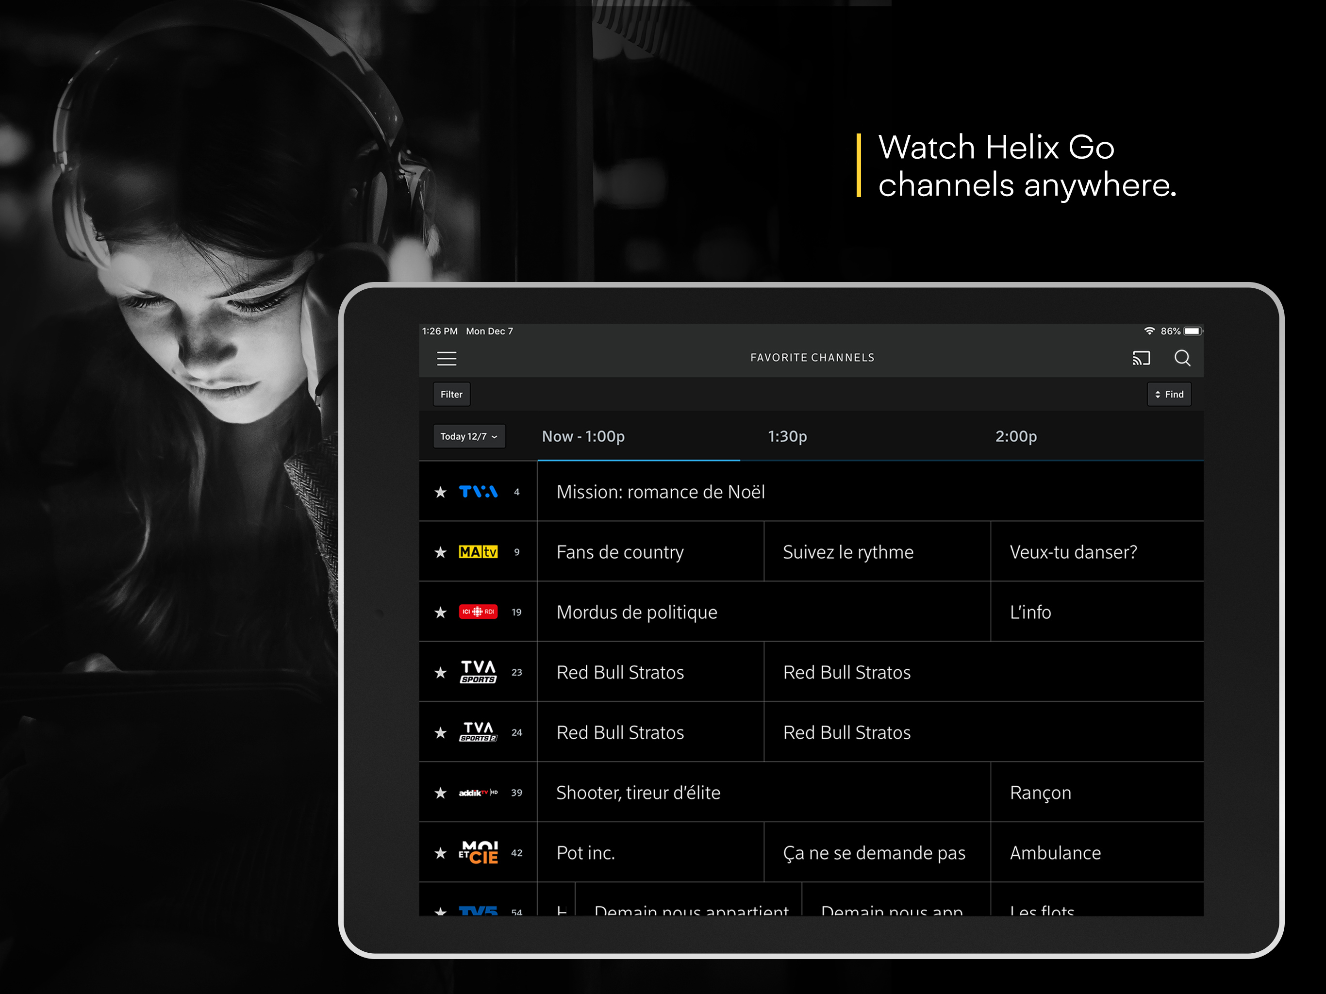Tap the Wi-Fi status icon

[x=1149, y=331]
